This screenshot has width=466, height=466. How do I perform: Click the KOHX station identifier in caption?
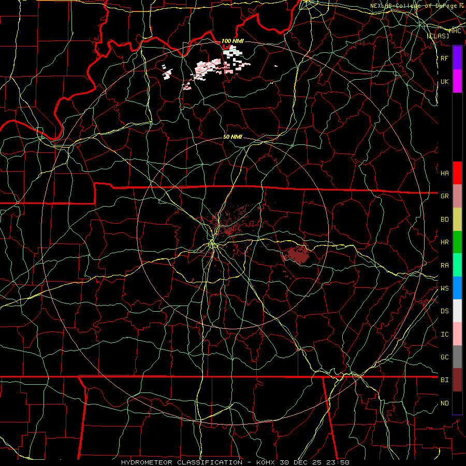pyautogui.click(x=267, y=462)
